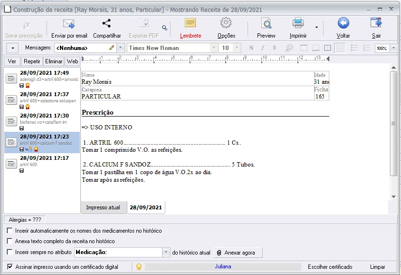Open the Medicação attribute dropdown
401x275 pixels.
(166, 252)
